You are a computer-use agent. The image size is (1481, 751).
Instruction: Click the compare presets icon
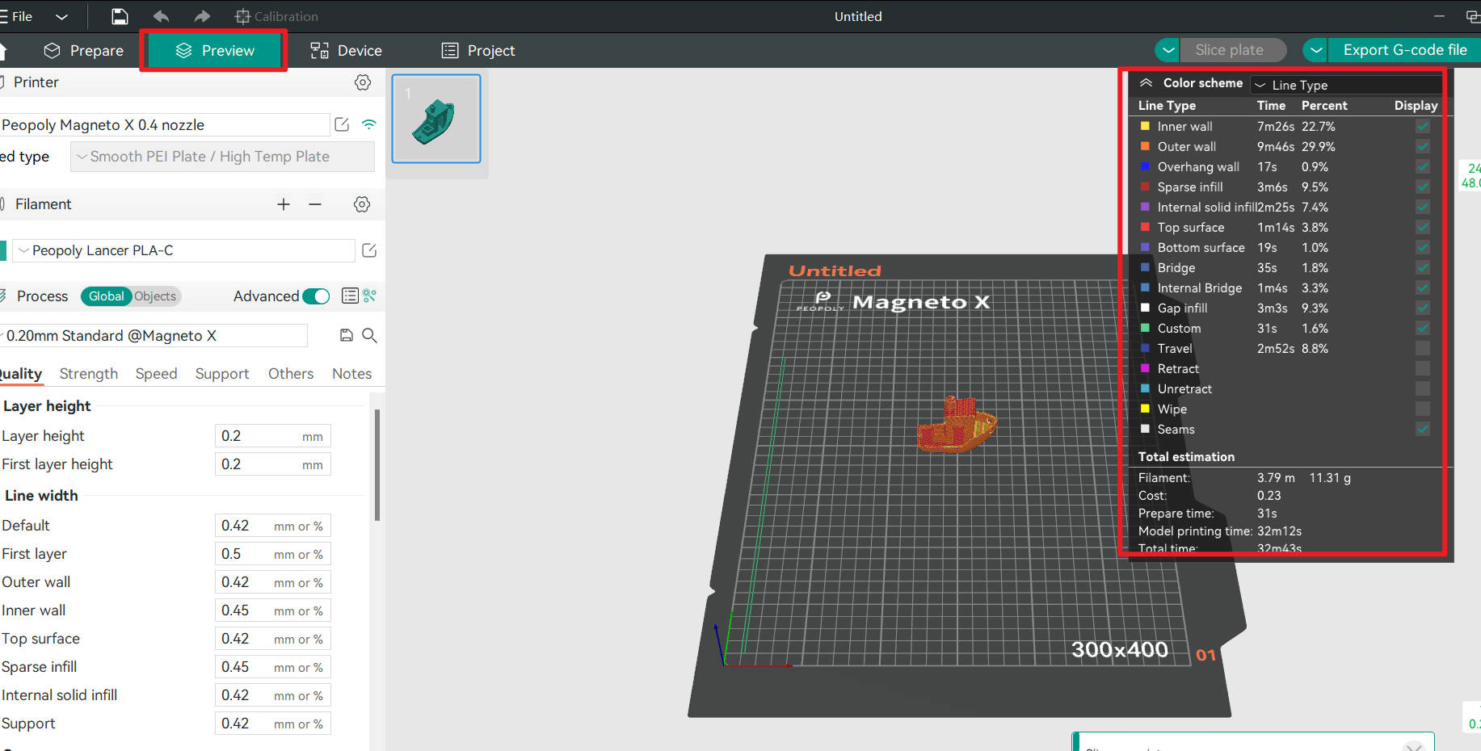click(370, 296)
